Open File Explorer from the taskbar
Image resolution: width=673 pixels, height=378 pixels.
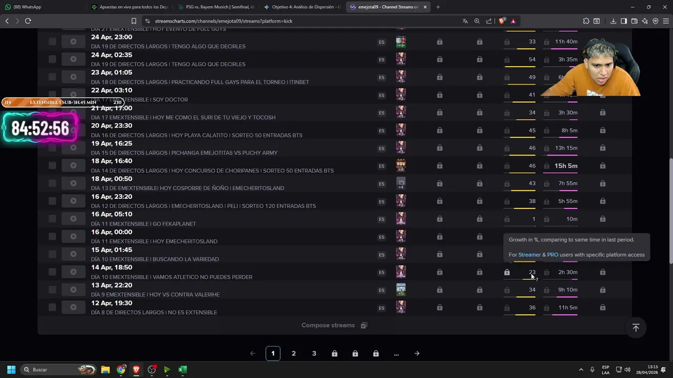105,370
